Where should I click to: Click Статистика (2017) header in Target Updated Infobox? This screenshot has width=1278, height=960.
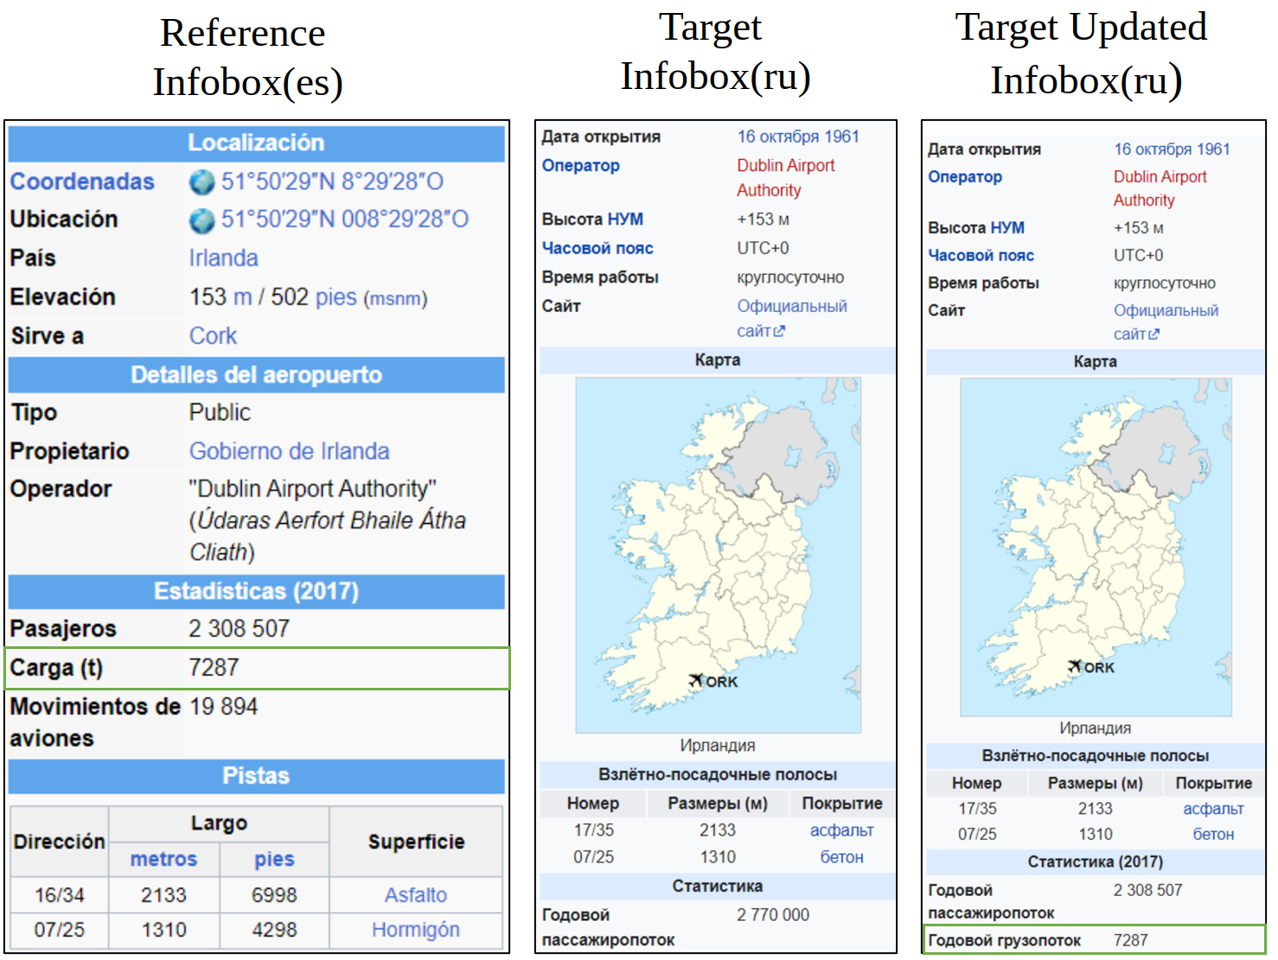click(1095, 862)
